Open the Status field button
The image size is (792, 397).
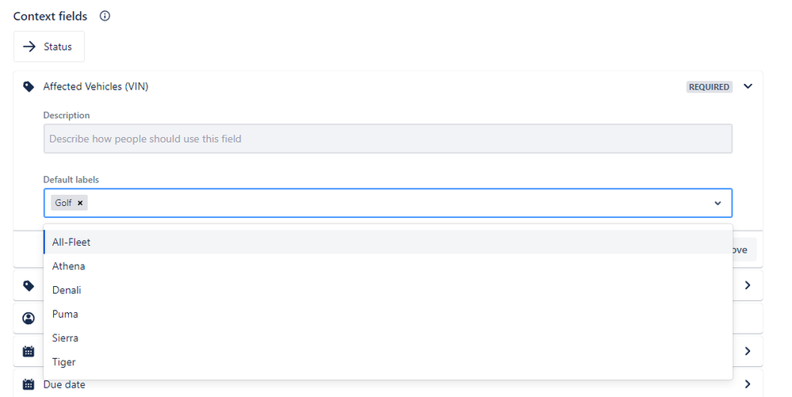coord(49,47)
